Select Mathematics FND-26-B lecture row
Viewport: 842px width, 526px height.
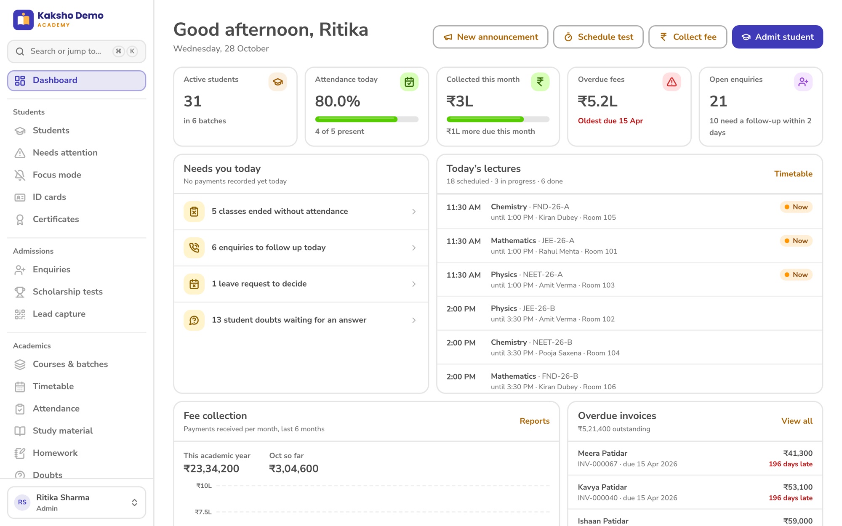click(629, 379)
